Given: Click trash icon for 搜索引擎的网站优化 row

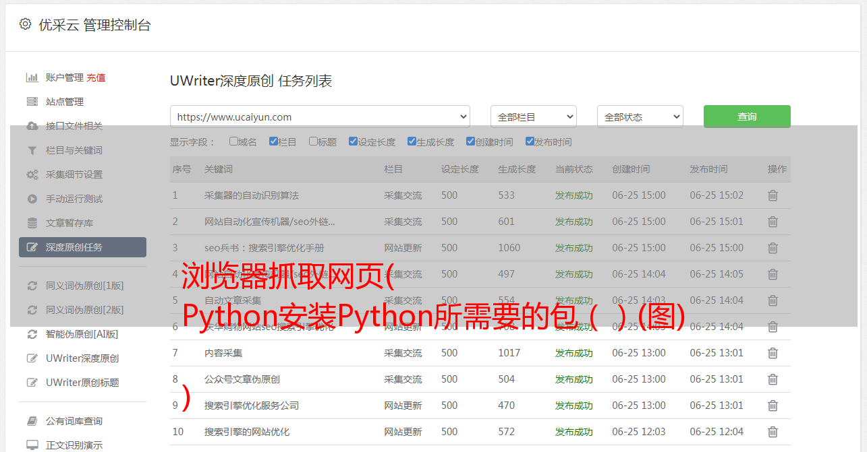Looking at the screenshot, I should pyautogui.click(x=773, y=432).
